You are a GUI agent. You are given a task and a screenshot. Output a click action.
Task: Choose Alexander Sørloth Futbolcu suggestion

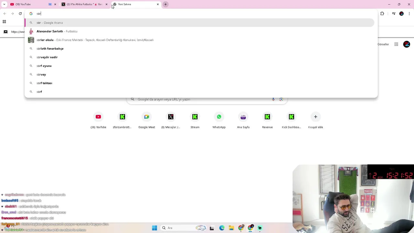click(x=199, y=31)
